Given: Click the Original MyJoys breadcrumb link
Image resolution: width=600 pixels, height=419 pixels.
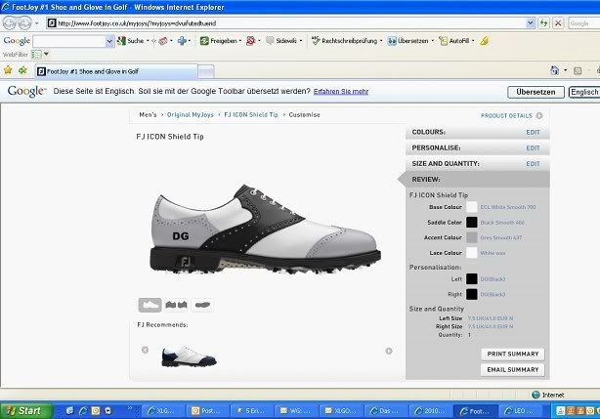Looking at the screenshot, I should [x=191, y=114].
